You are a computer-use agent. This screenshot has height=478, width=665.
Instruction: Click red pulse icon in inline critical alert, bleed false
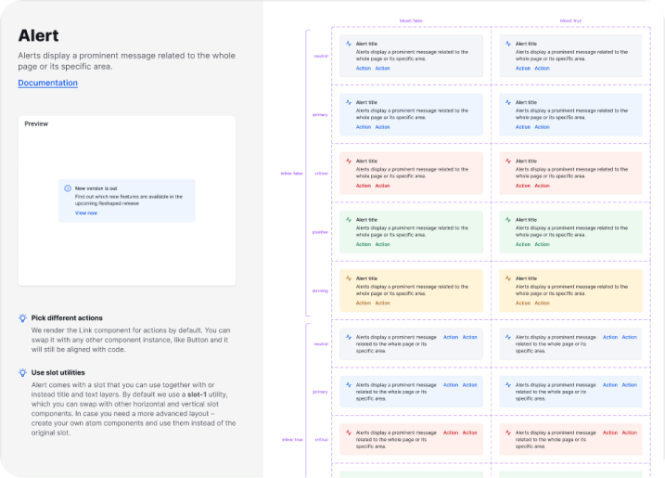[349, 433]
